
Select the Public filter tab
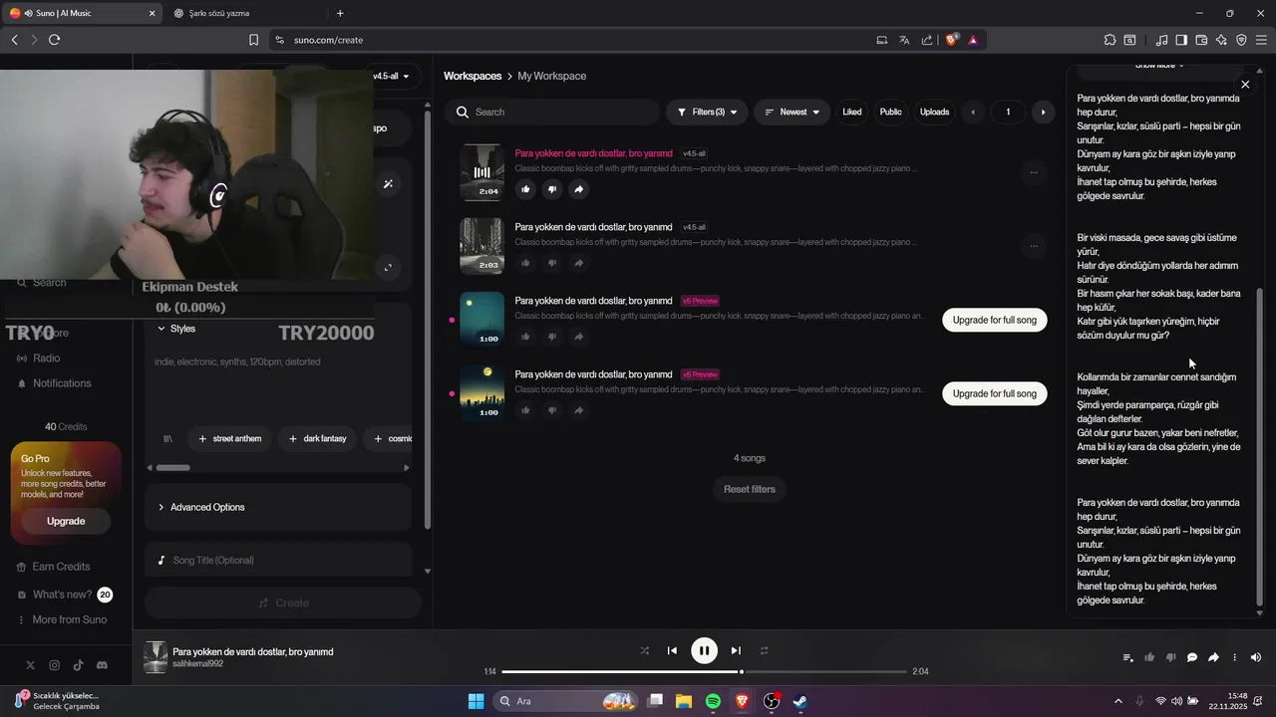[890, 112]
